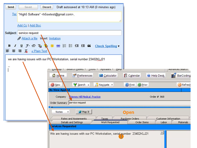Switch to Rates and Assignments tab
Image resolution: width=197 pixels, height=148 pixels.
tap(74, 119)
